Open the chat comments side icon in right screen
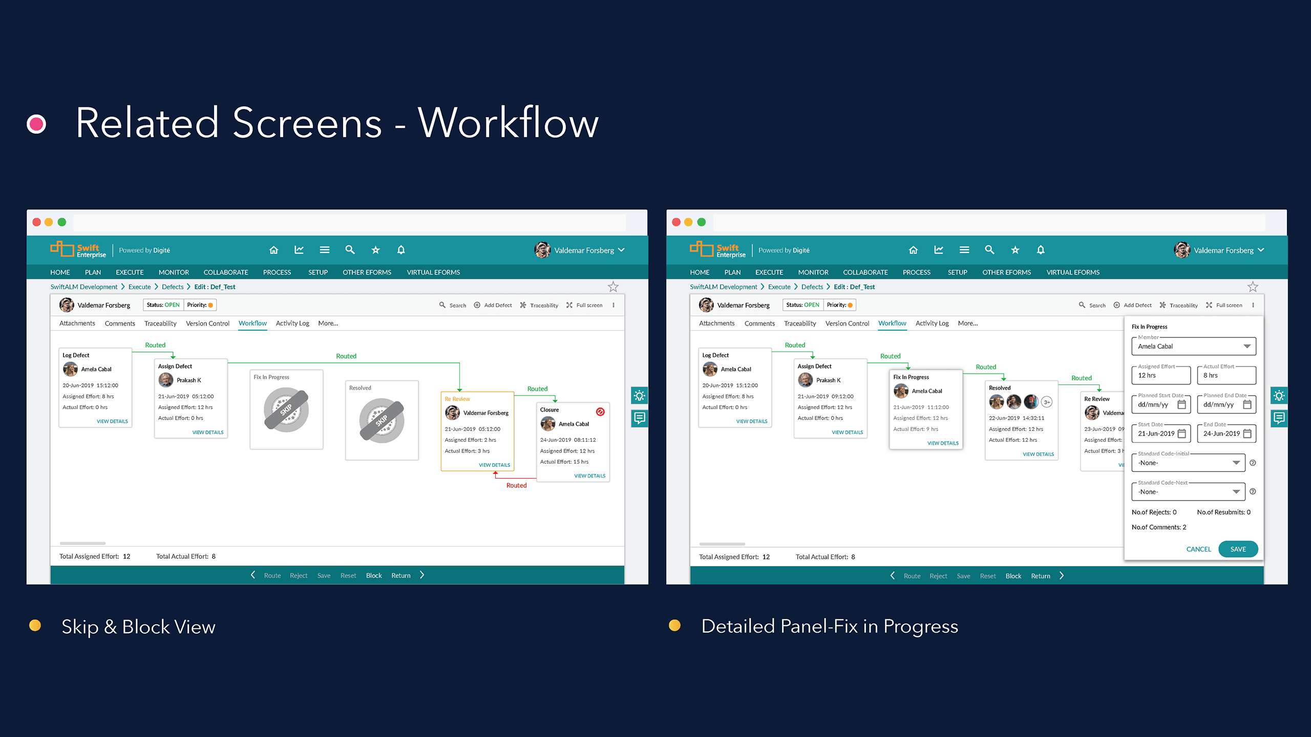The height and width of the screenshot is (737, 1311). [1279, 418]
